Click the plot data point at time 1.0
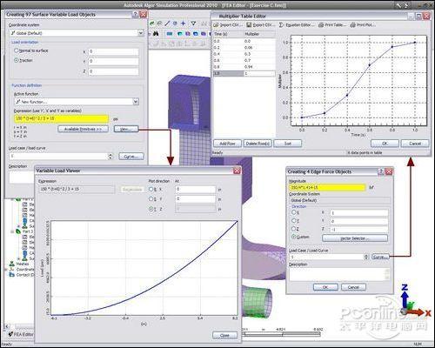Viewport: 435px width, 348px height. click(415, 43)
